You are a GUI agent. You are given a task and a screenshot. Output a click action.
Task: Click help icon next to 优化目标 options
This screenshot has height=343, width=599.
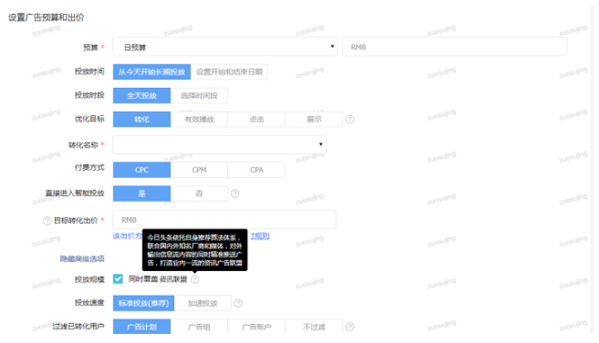[x=350, y=119]
